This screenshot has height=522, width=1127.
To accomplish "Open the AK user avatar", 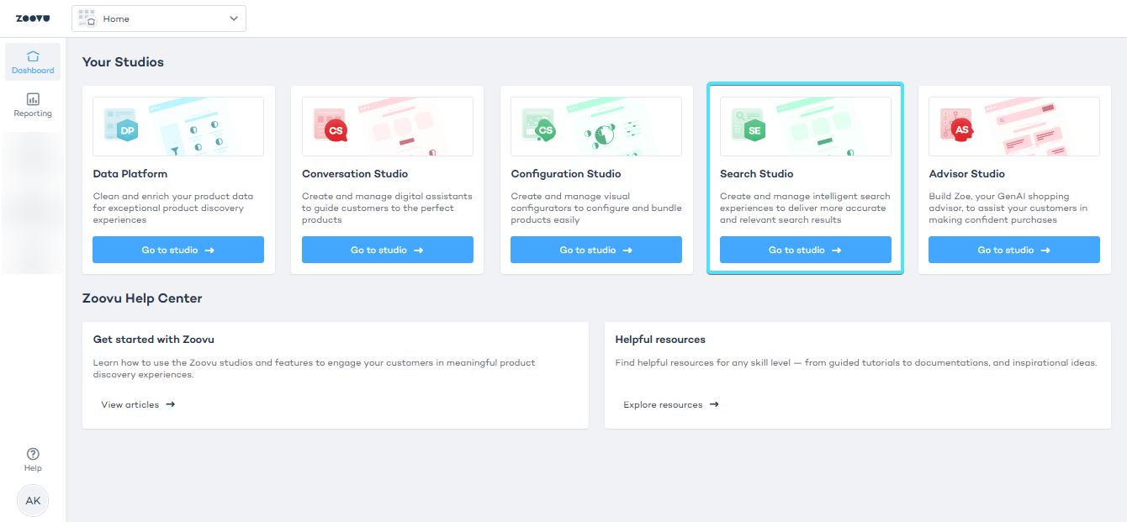I will coord(33,500).
